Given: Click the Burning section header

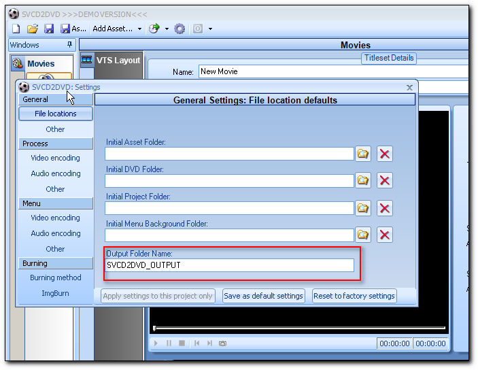Looking at the screenshot, I should pyautogui.click(x=56, y=263).
